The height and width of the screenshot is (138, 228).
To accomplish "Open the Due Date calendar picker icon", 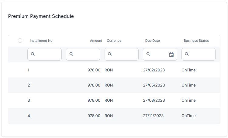I will point(171,54).
